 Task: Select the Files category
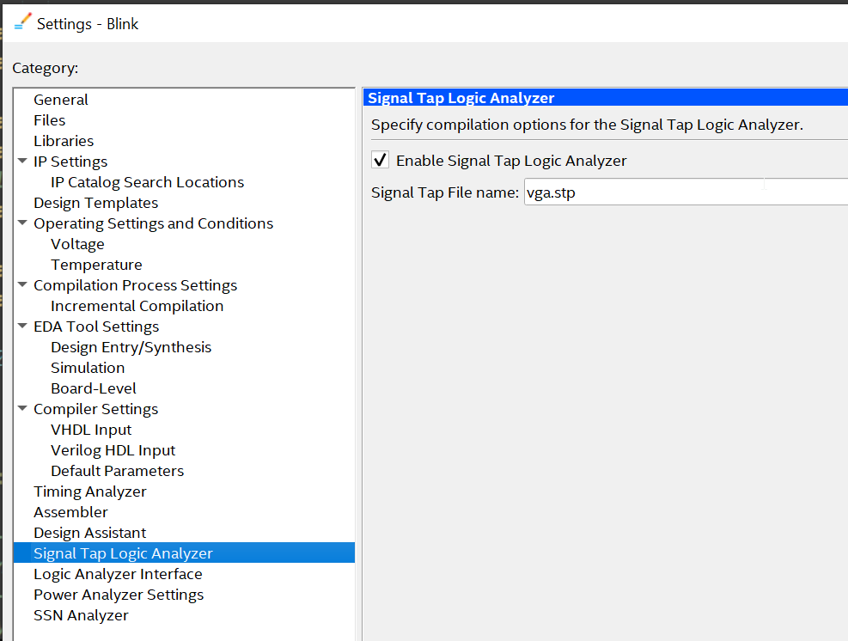pyautogui.click(x=50, y=120)
